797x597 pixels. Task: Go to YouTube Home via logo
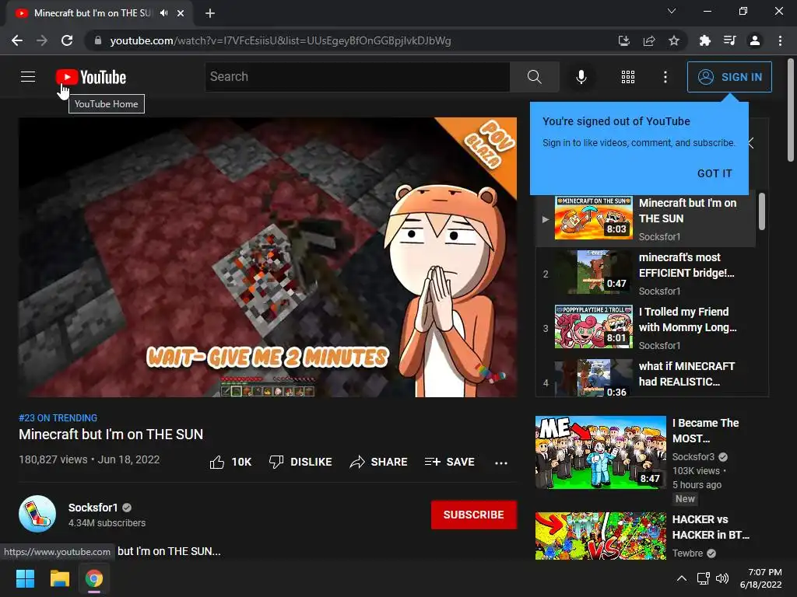tap(91, 77)
